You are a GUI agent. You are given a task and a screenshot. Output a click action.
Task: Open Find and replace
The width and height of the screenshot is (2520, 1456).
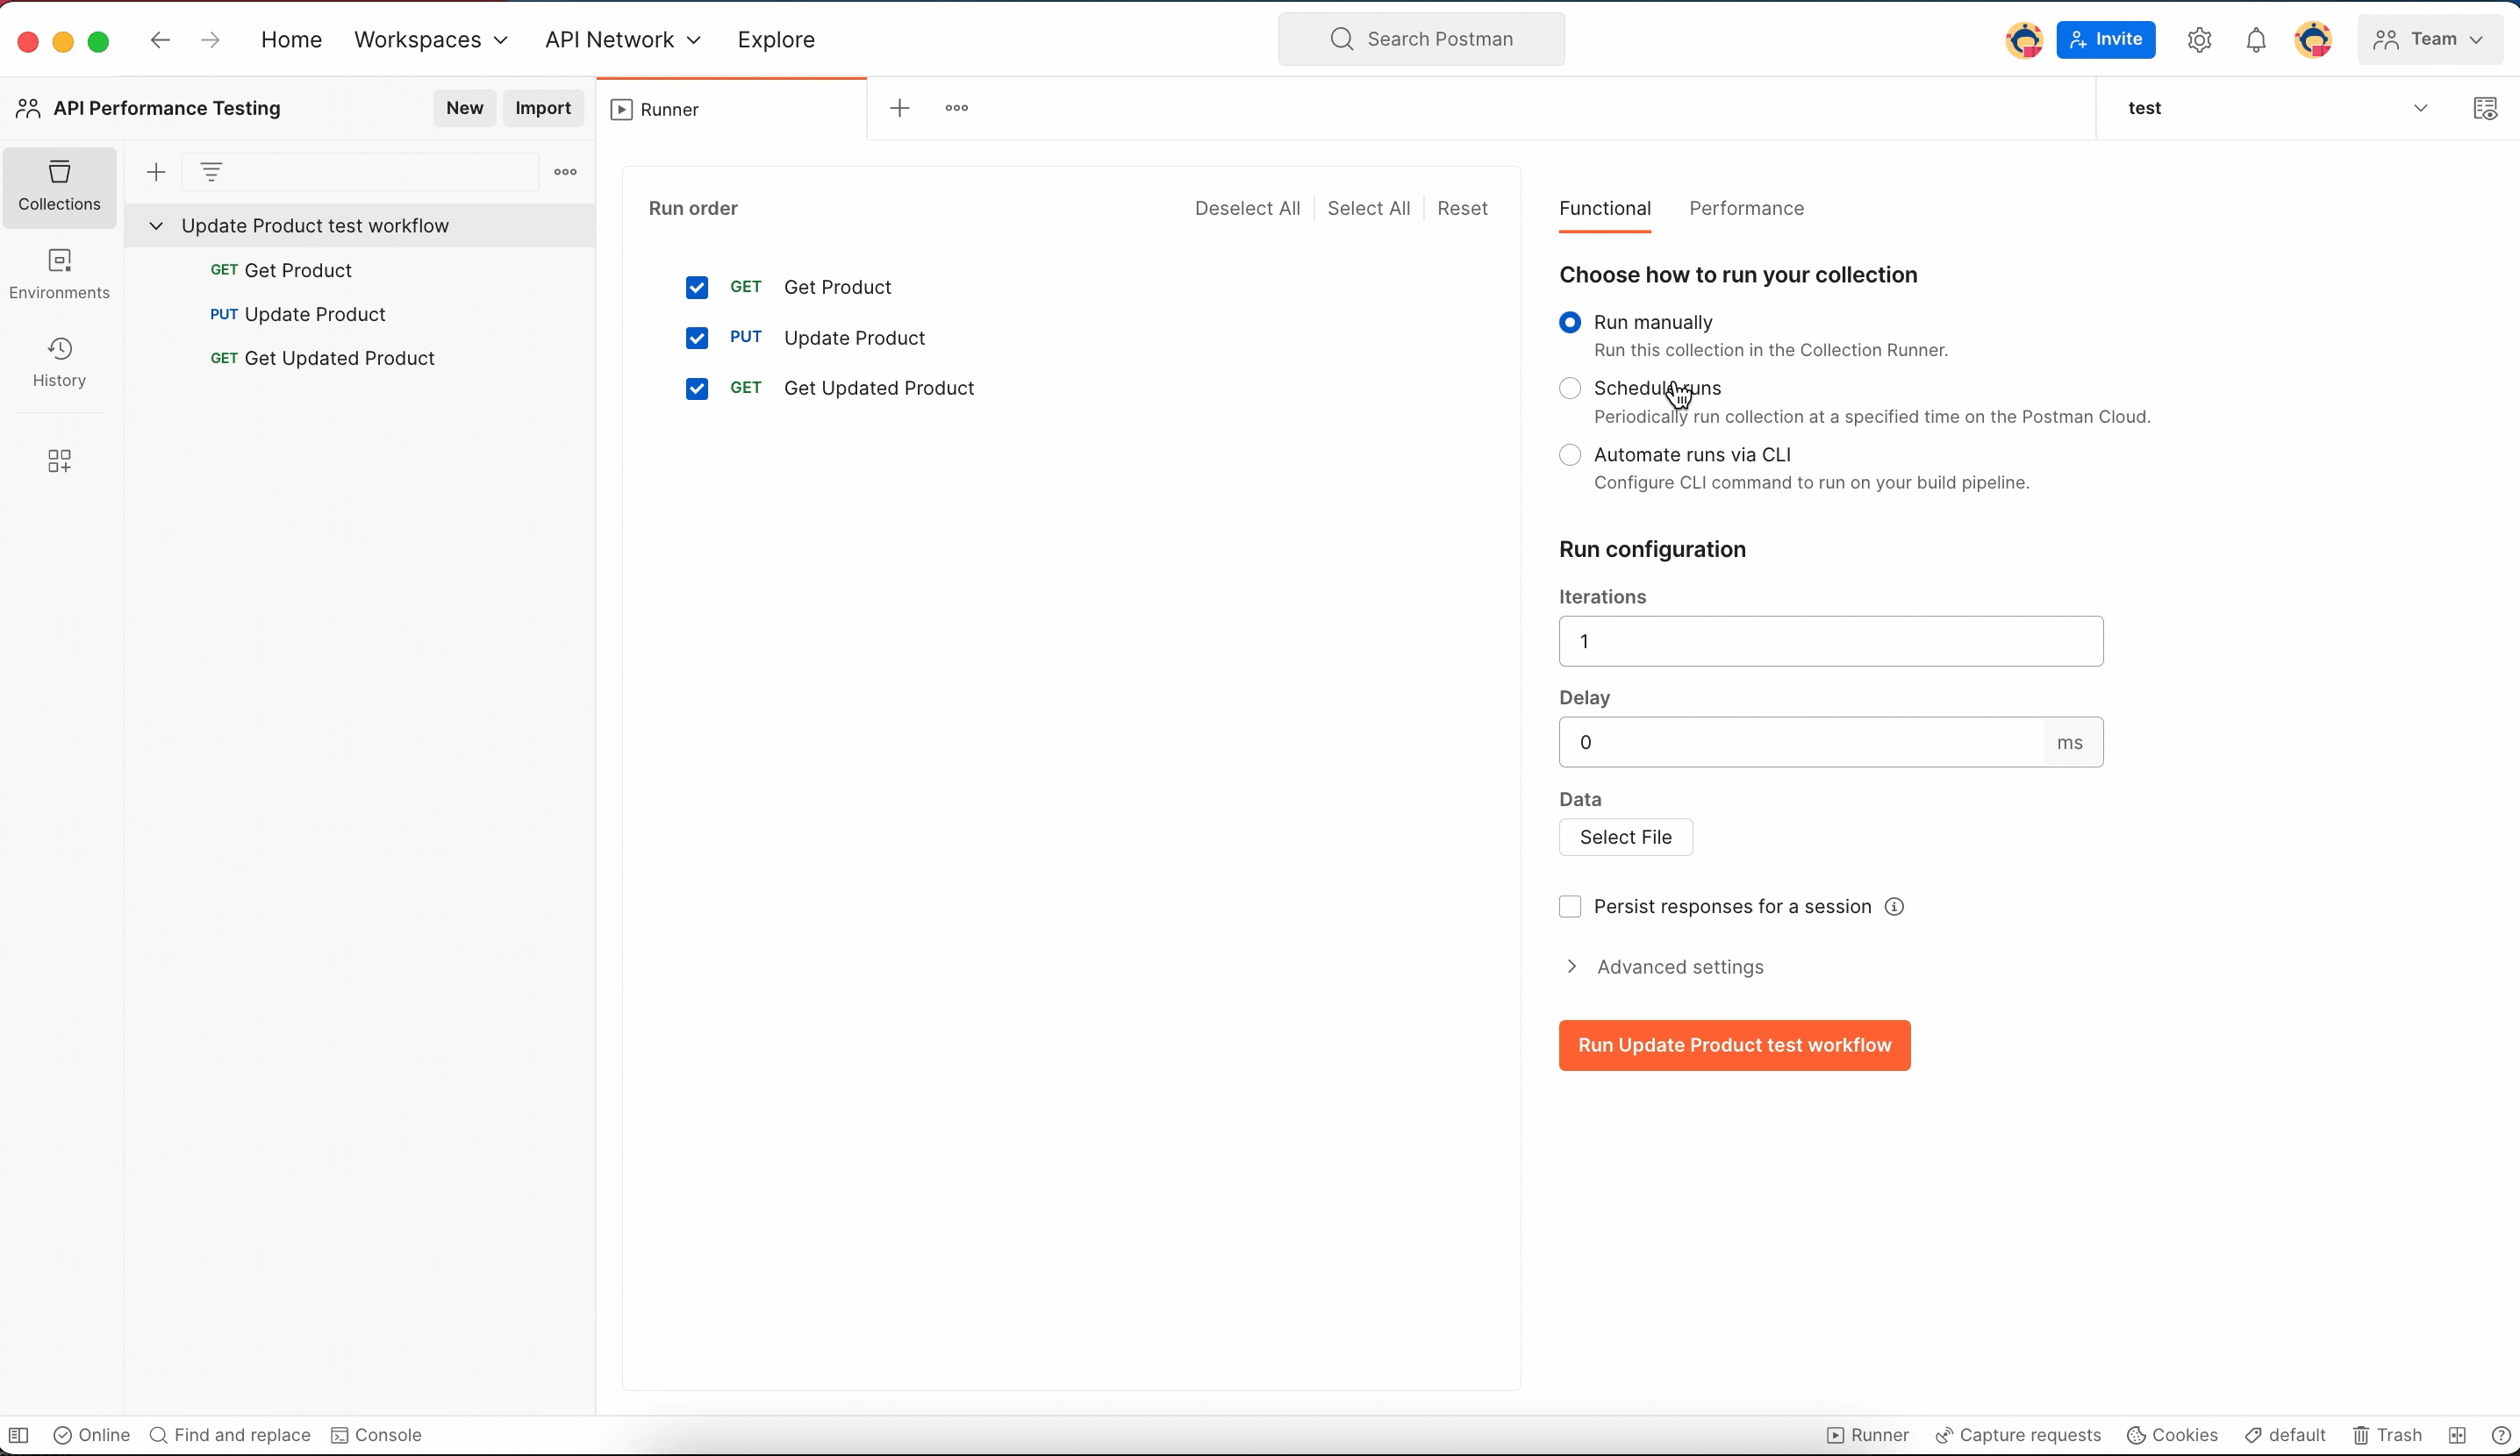coord(230,1435)
